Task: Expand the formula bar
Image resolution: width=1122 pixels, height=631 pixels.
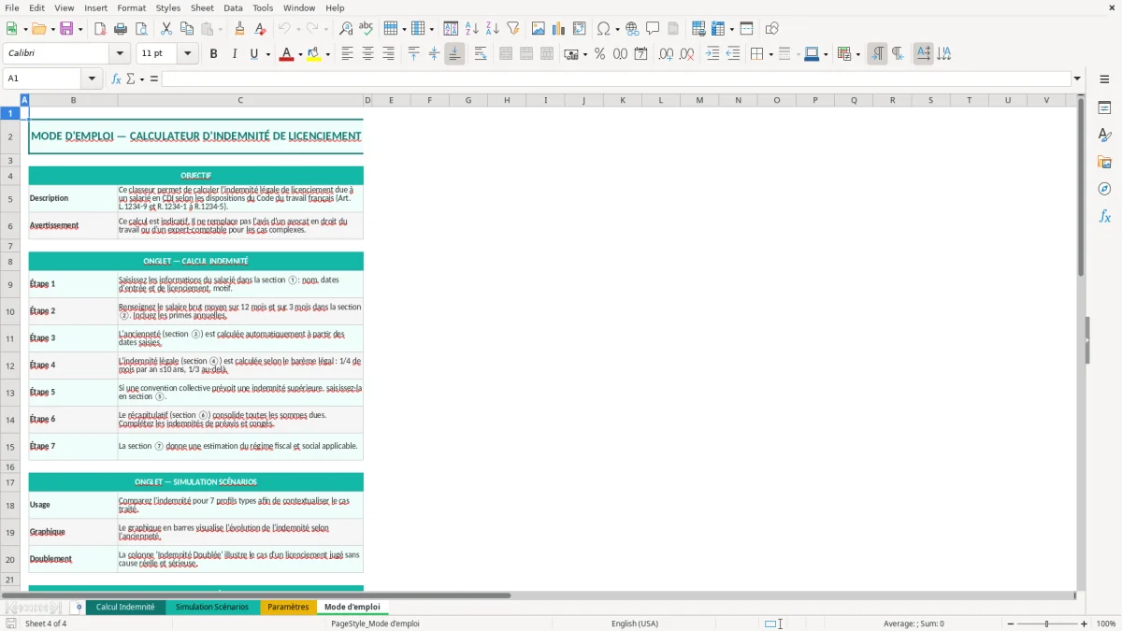Action: (x=1077, y=79)
